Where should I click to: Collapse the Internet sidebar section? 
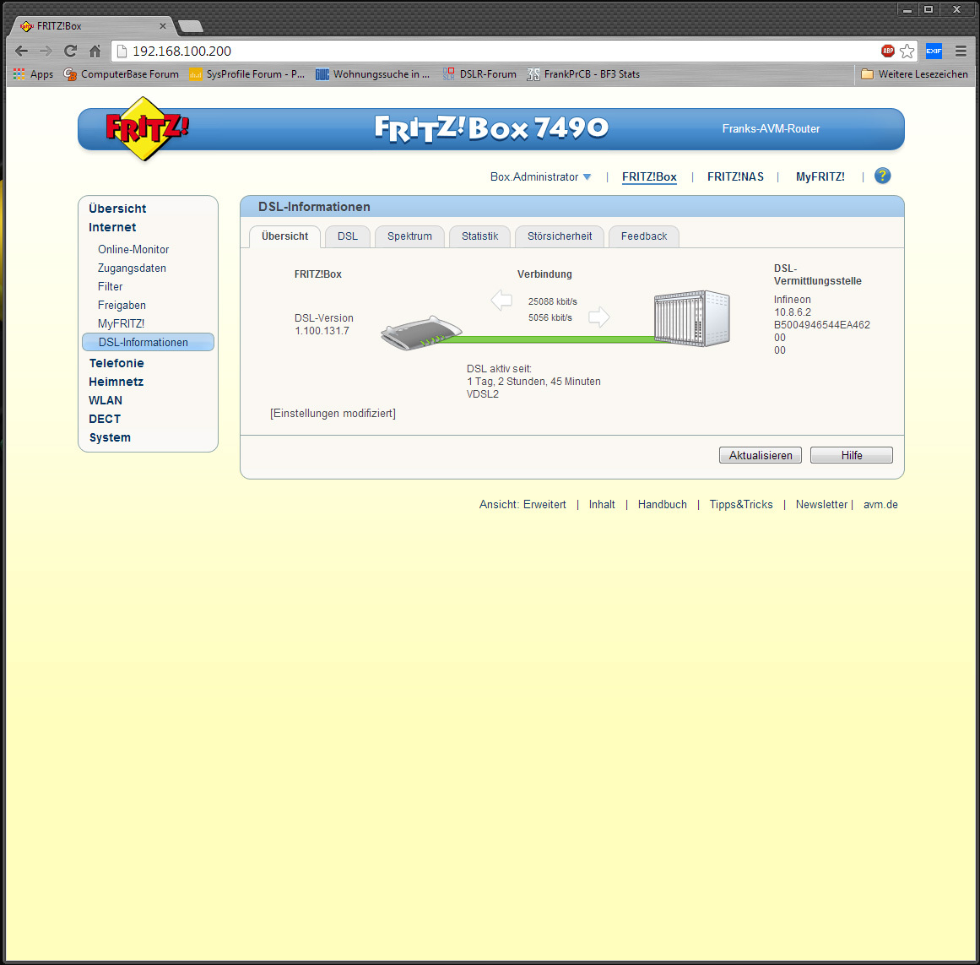(x=112, y=227)
